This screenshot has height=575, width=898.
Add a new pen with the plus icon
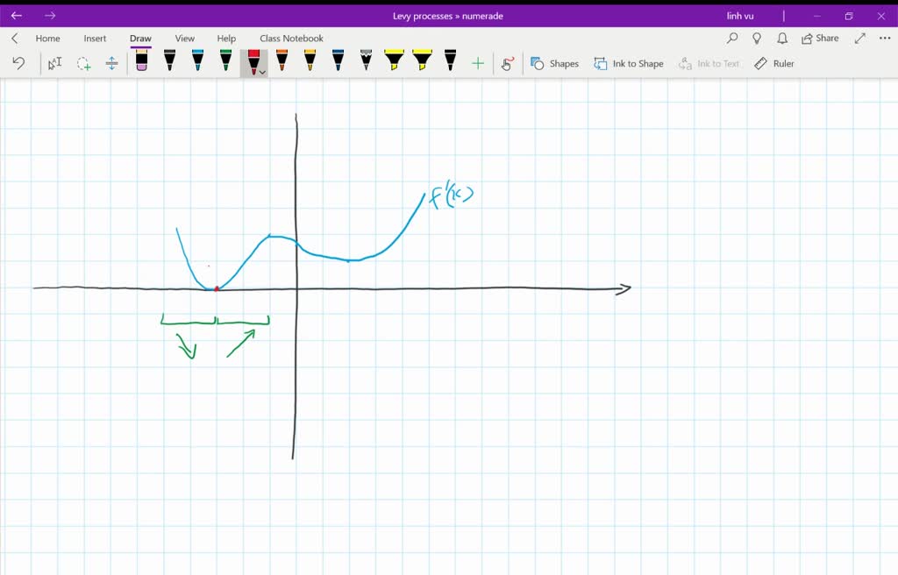pyautogui.click(x=478, y=62)
